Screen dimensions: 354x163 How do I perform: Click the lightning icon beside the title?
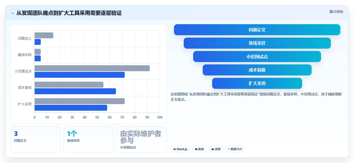point(12,13)
